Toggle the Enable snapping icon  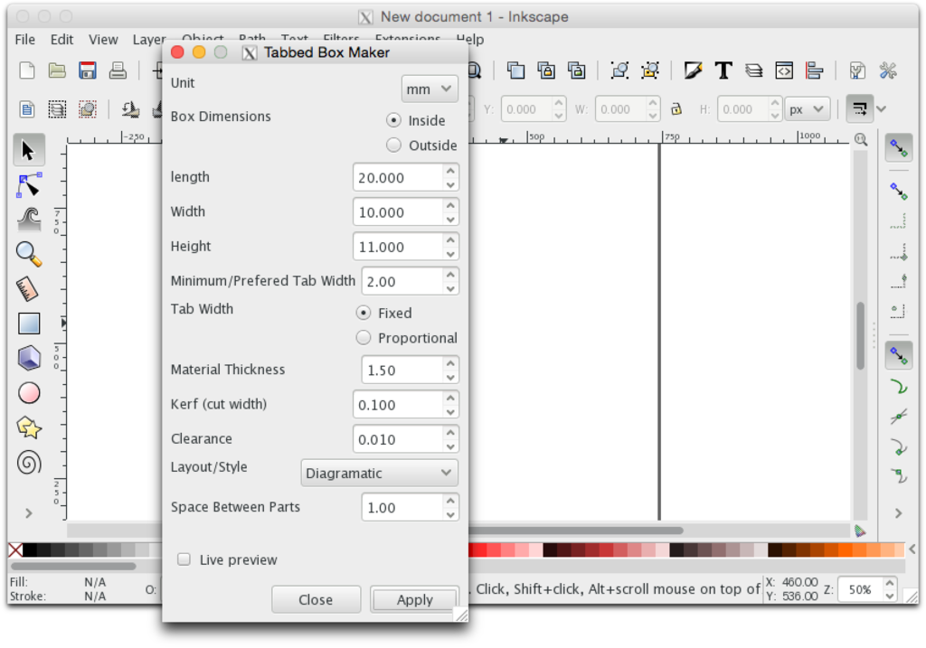tap(899, 147)
